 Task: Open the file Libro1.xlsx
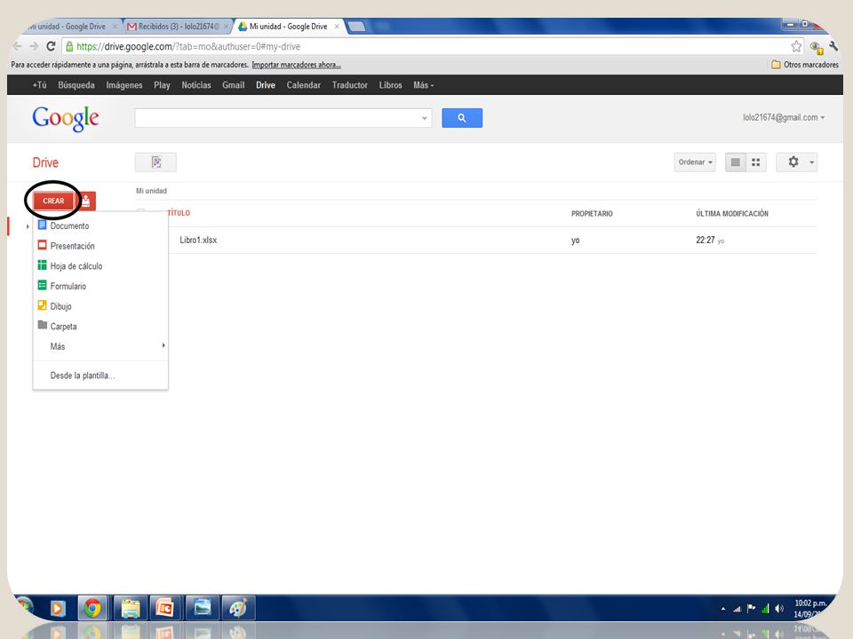(x=198, y=240)
